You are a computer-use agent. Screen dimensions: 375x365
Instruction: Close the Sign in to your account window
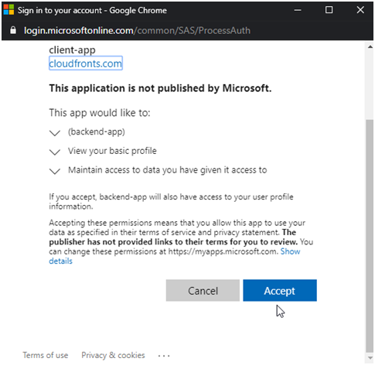[360, 10]
